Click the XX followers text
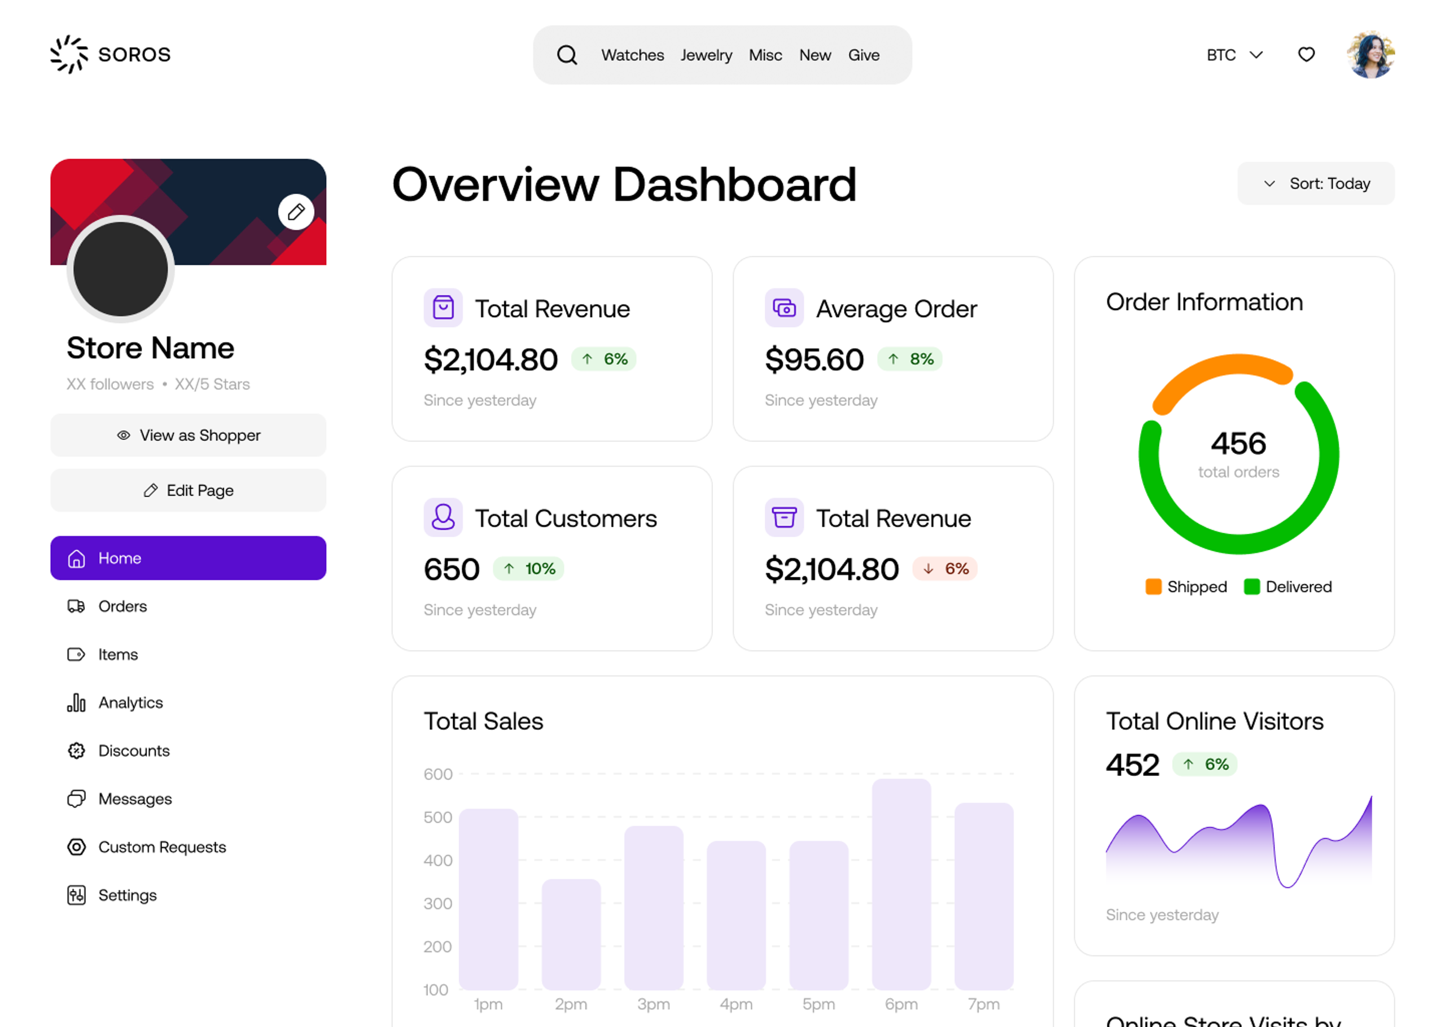 [110, 384]
